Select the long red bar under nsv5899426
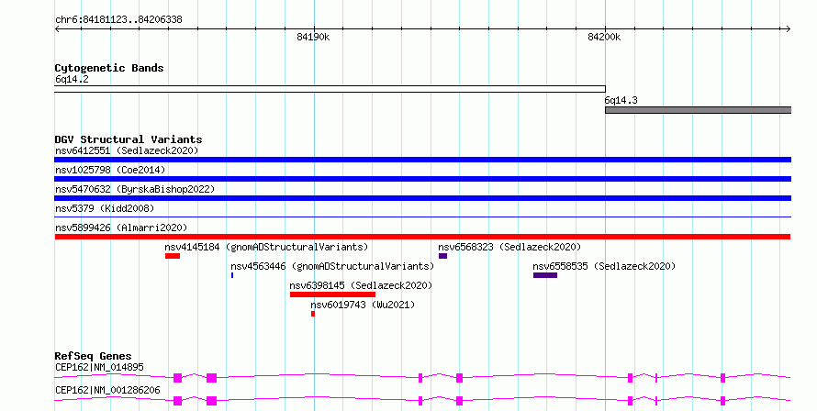The image size is (817, 411). [x=422, y=237]
